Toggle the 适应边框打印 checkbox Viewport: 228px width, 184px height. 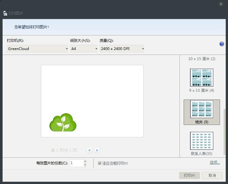(x=100, y=163)
